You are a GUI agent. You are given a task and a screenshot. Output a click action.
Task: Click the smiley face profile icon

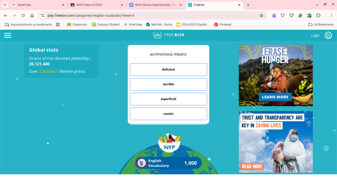click(328, 35)
